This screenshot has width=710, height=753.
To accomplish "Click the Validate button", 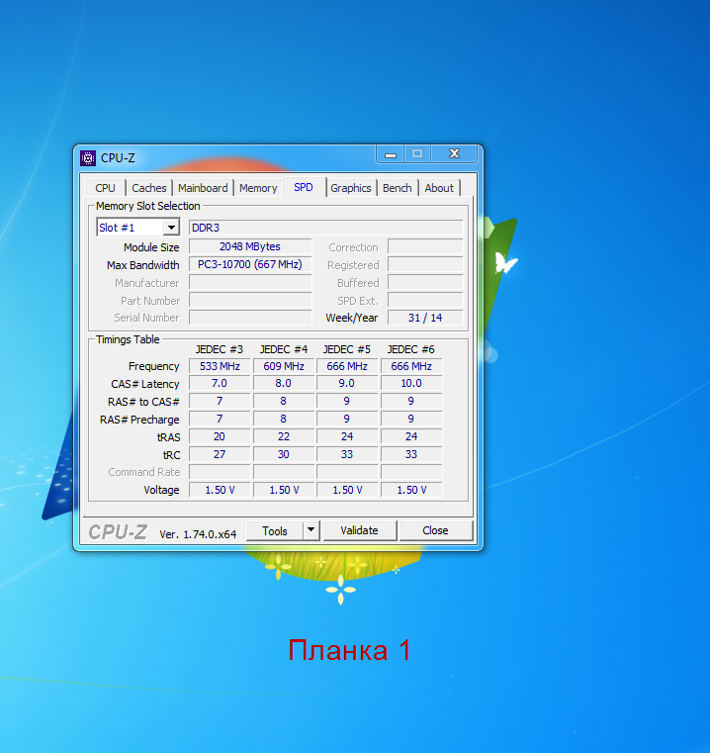I will (x=359, y=530).
